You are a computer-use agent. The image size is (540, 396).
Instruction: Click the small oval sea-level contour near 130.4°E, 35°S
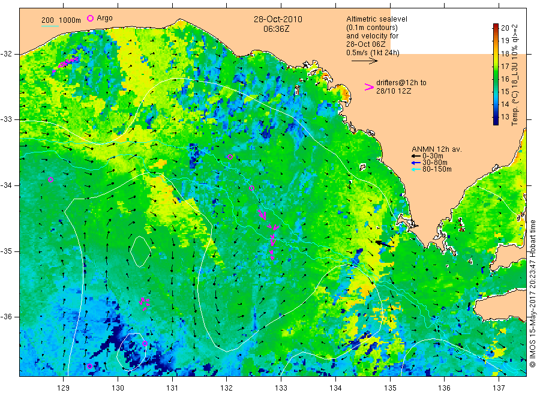(x=140, y=252)
